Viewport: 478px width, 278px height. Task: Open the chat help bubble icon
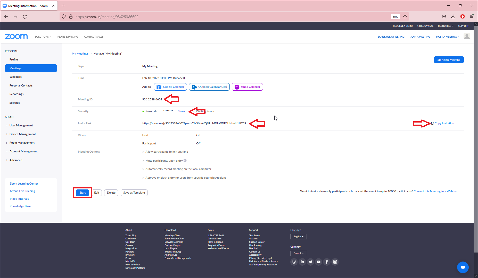(463, 267)
